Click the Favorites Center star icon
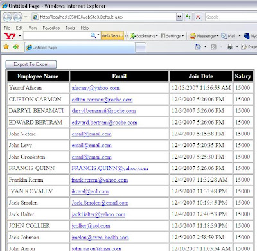 click(x=6, y=46)
